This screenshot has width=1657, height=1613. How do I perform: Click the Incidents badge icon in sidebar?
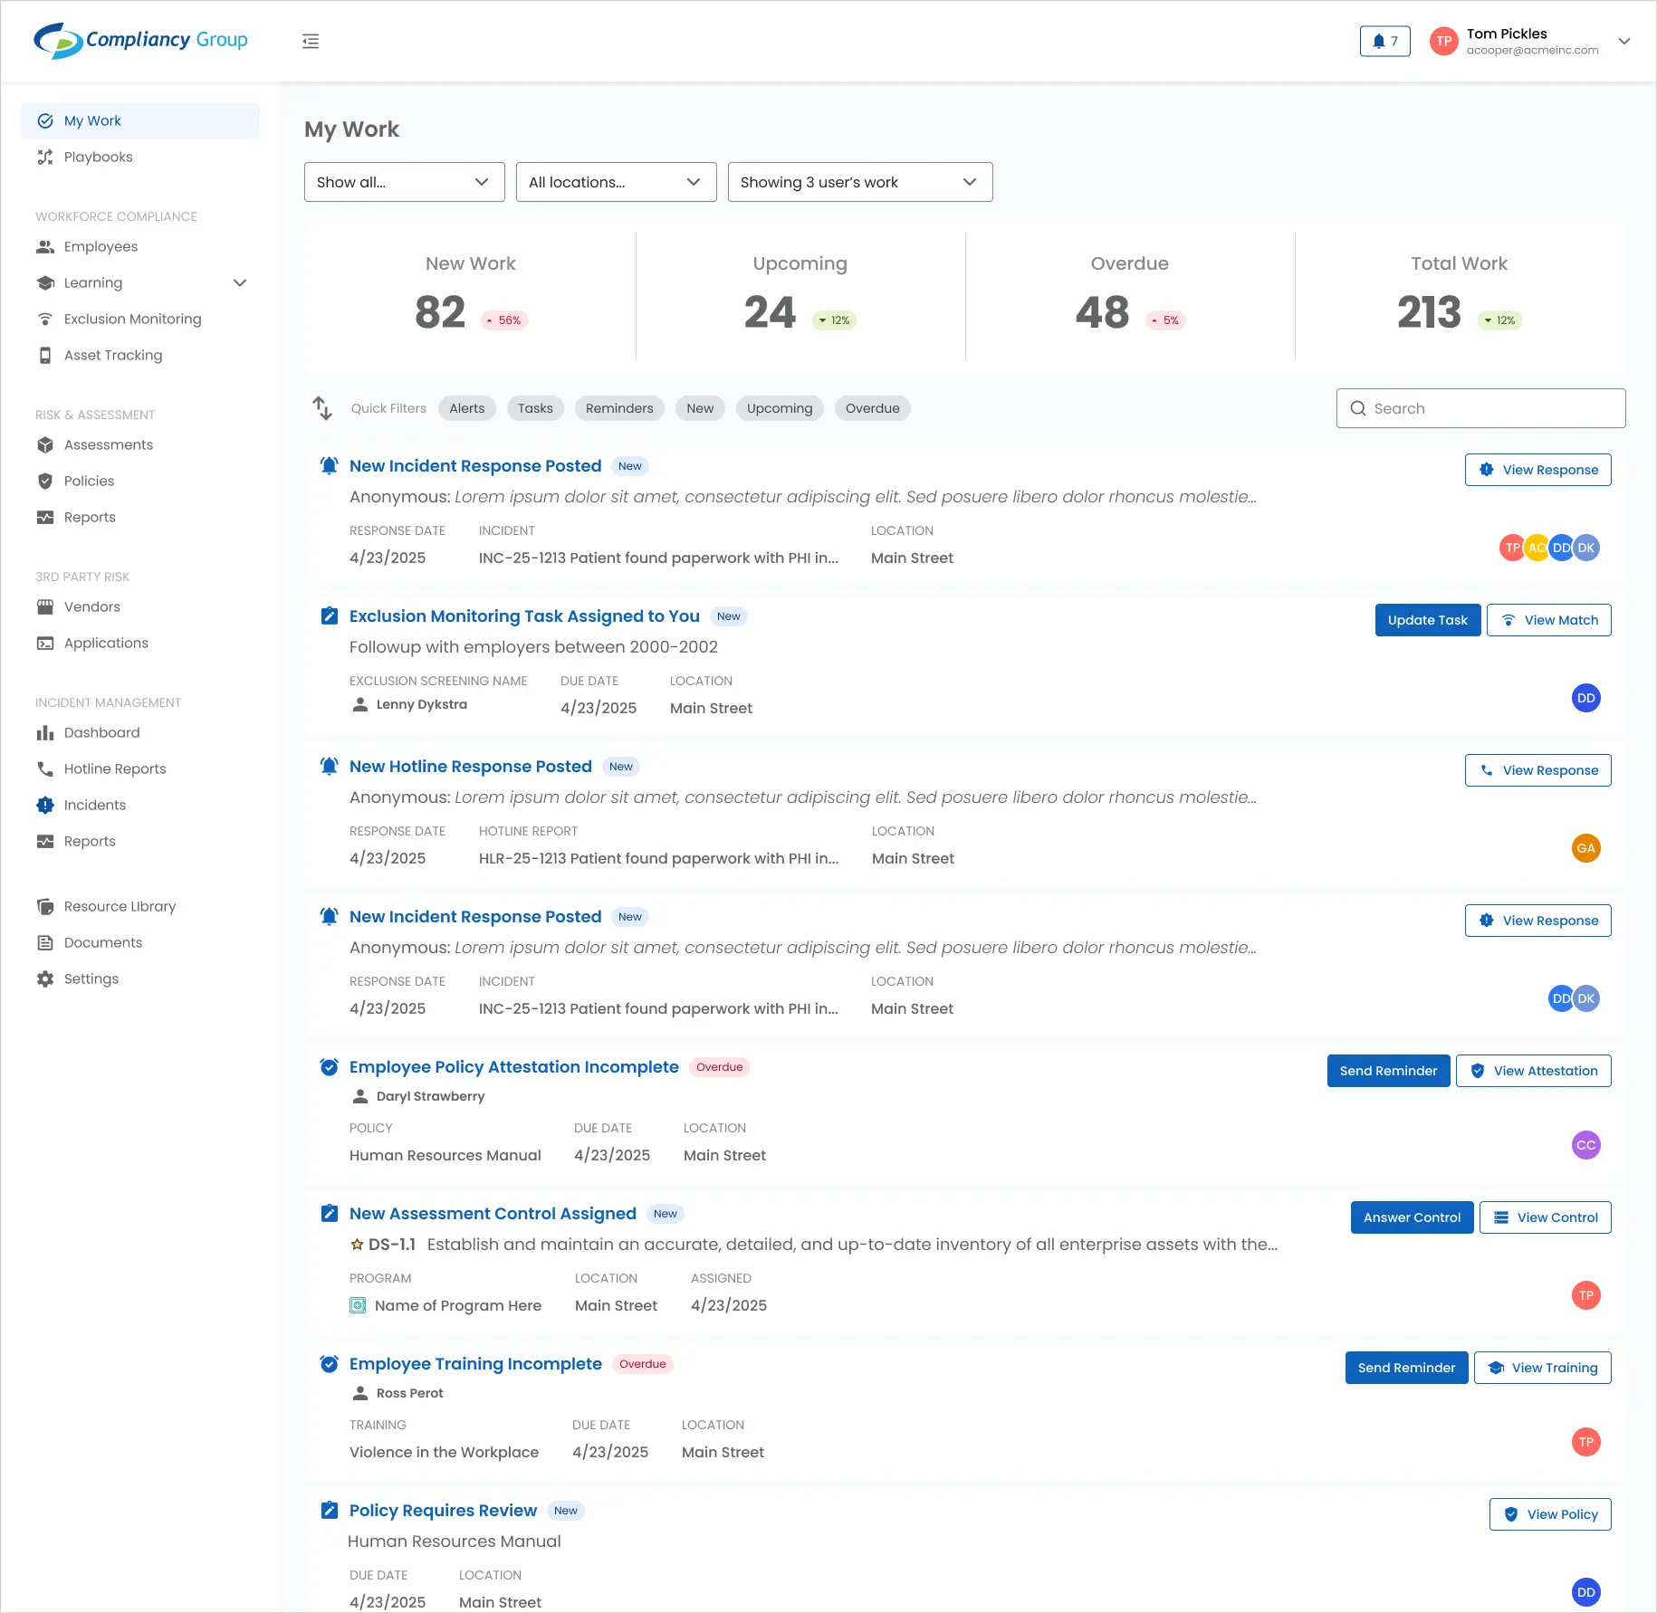(x=45, y=805)
